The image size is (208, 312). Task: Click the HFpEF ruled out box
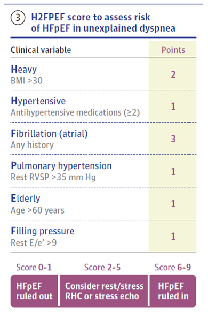pyautogui.click(x=34, y=291)
